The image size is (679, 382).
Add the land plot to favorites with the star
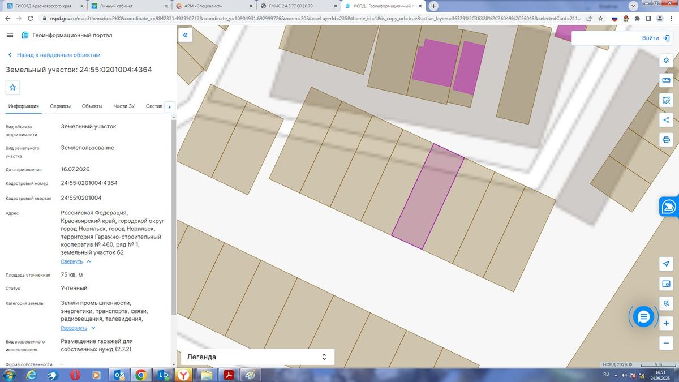[x=13, y=87]
